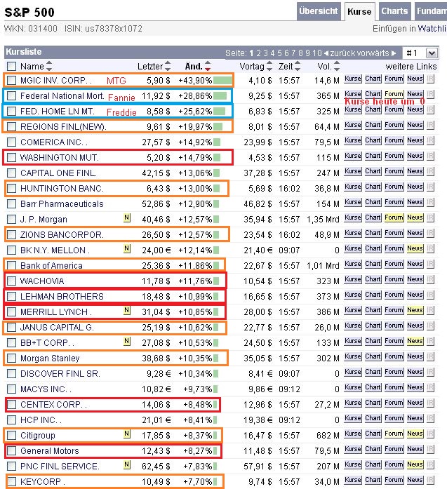Switch to the Übersicht tab
The height and width of the screenshot is (489, 447).
coord(319,11)
